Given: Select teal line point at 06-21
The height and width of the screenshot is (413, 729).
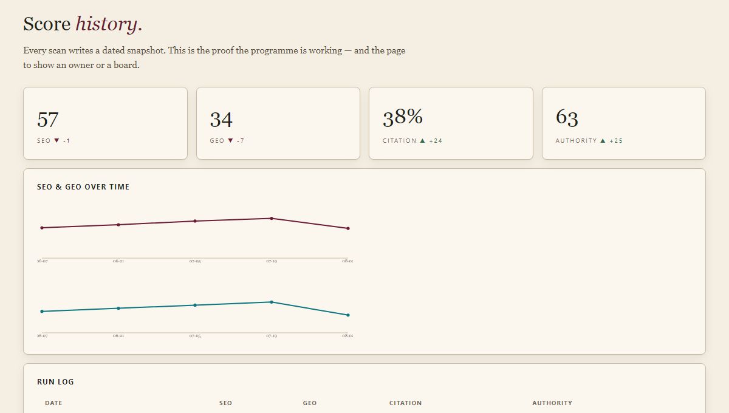Looking at the screenshot, I should pos(118,309).
